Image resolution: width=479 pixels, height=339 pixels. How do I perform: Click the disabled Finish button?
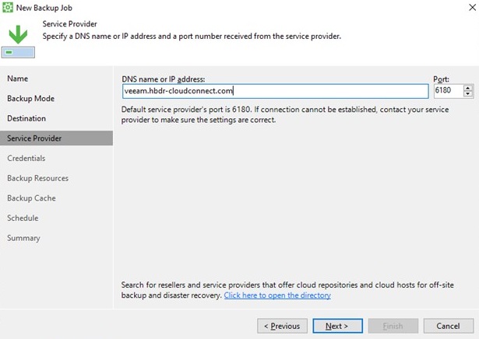(393, 326)
